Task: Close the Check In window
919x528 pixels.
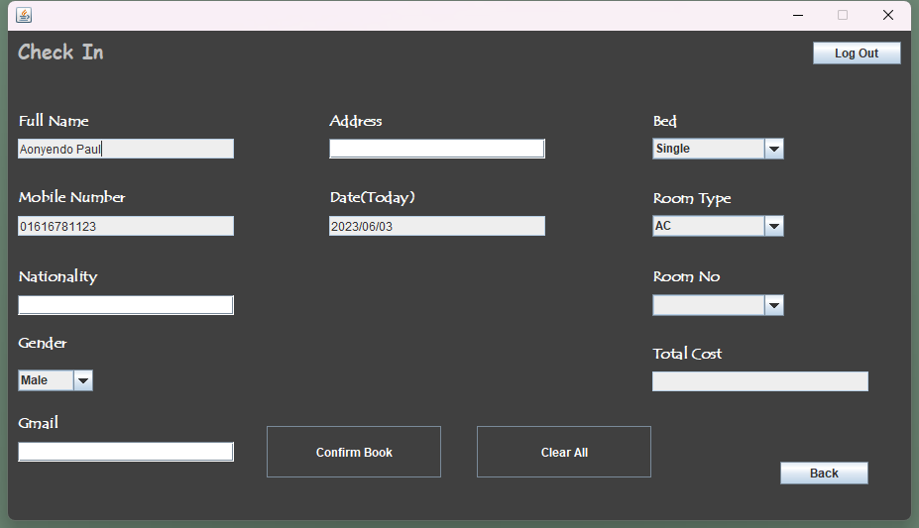Action: (888, 15)
